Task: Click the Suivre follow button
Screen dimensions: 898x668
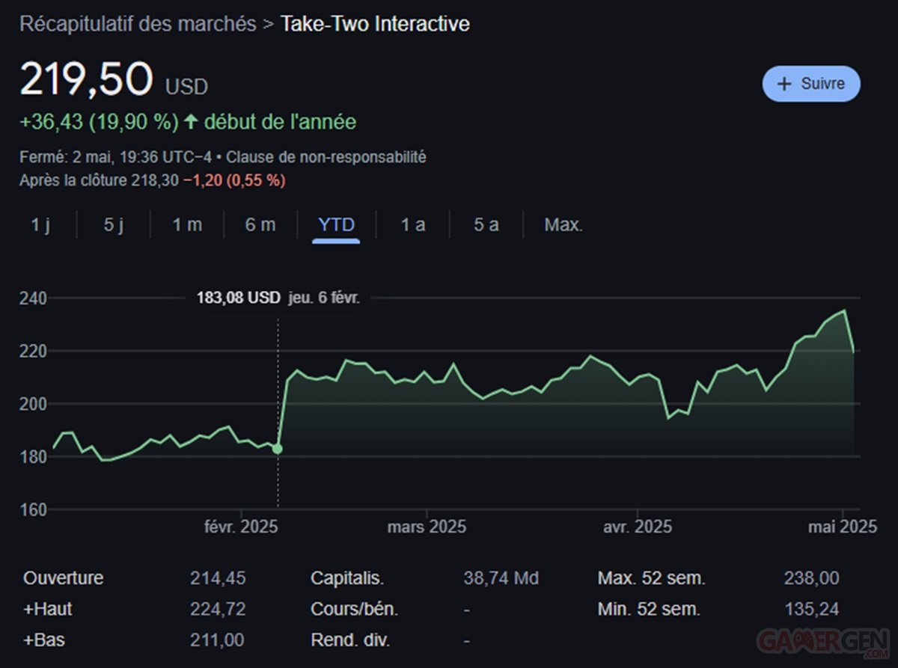Action: pyautogui.click(x=811, y=84)
